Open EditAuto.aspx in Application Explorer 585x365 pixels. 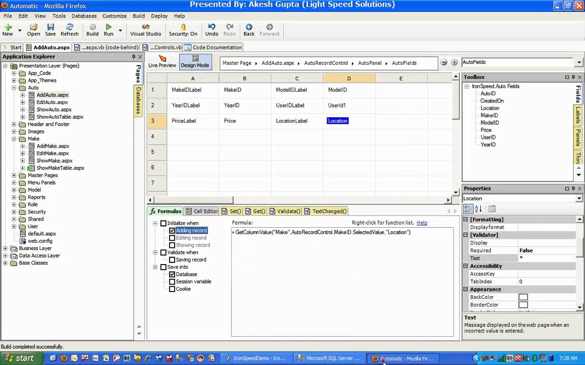(x=52, y=102)
